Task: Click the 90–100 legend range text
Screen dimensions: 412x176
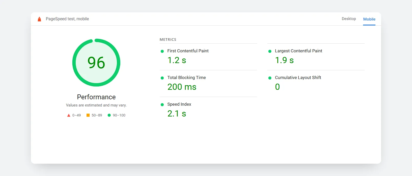Action: tap(119, 115)
